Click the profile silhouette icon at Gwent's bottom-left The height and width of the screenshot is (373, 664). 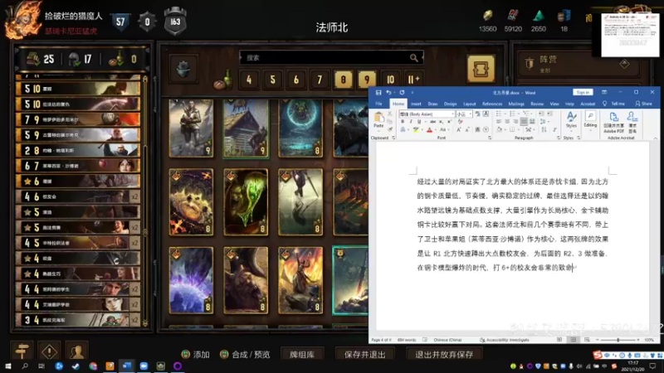click(x=76, y=351)
